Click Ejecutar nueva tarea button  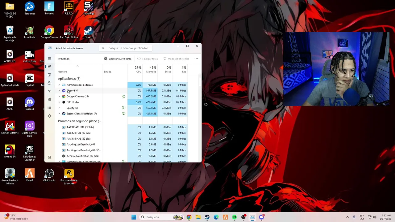pos(118,59)
